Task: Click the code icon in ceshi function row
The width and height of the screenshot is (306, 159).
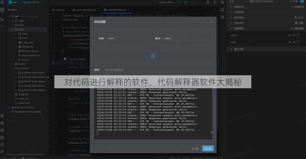Action: [290, 42]
